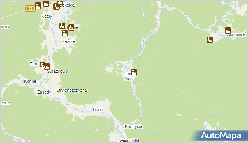Click the Łaźnie village label
Image resolution: width=248 pixels, height=143 pixels.
coord(69,41)
